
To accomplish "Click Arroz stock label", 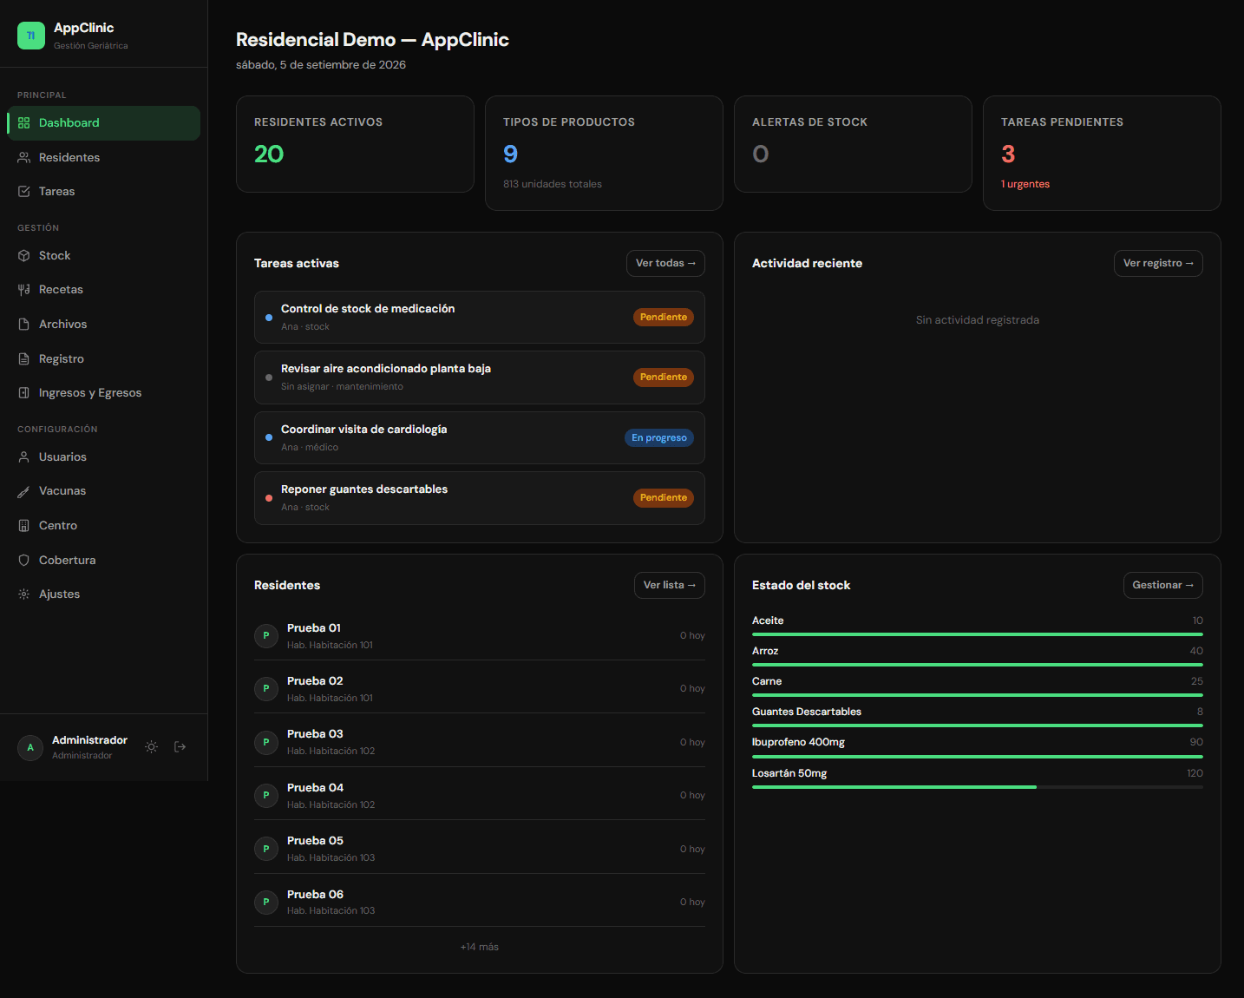I will coord(765,652).
